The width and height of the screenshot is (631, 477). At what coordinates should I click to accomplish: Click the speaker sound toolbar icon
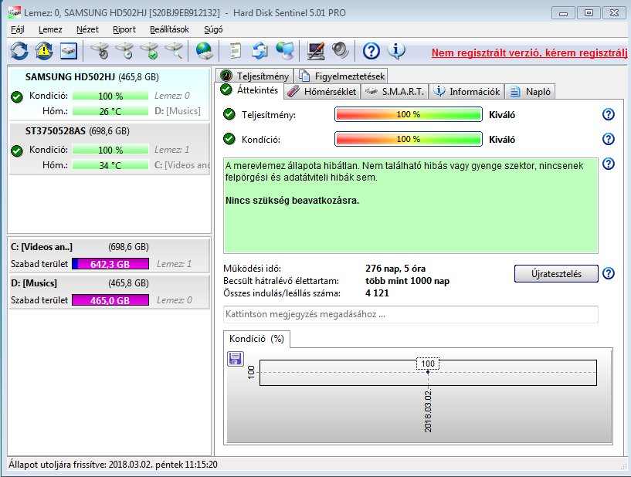click(341, 51)
